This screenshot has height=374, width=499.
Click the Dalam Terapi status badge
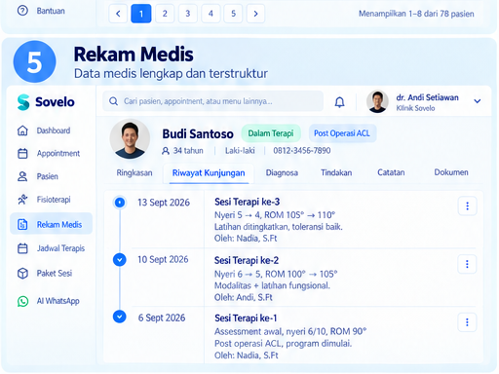pos(271,133)
